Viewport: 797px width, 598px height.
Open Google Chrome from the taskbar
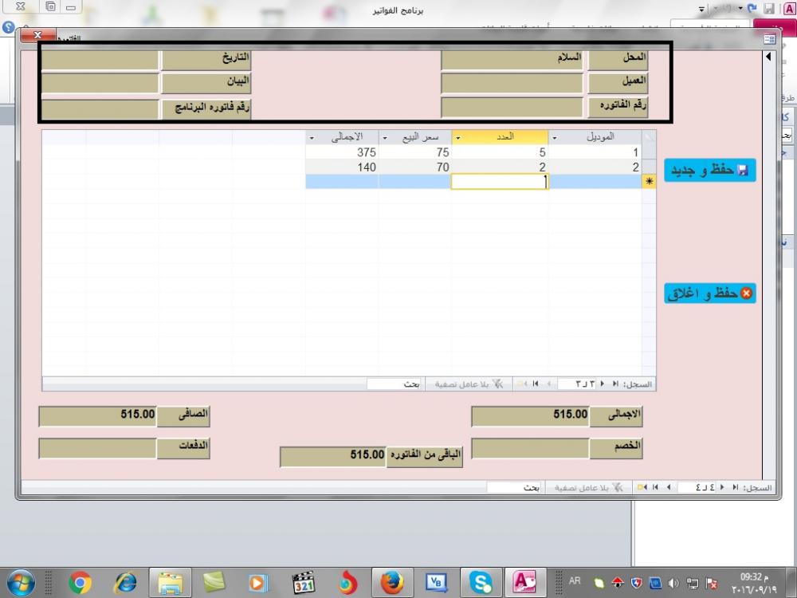tap(80, 583)
